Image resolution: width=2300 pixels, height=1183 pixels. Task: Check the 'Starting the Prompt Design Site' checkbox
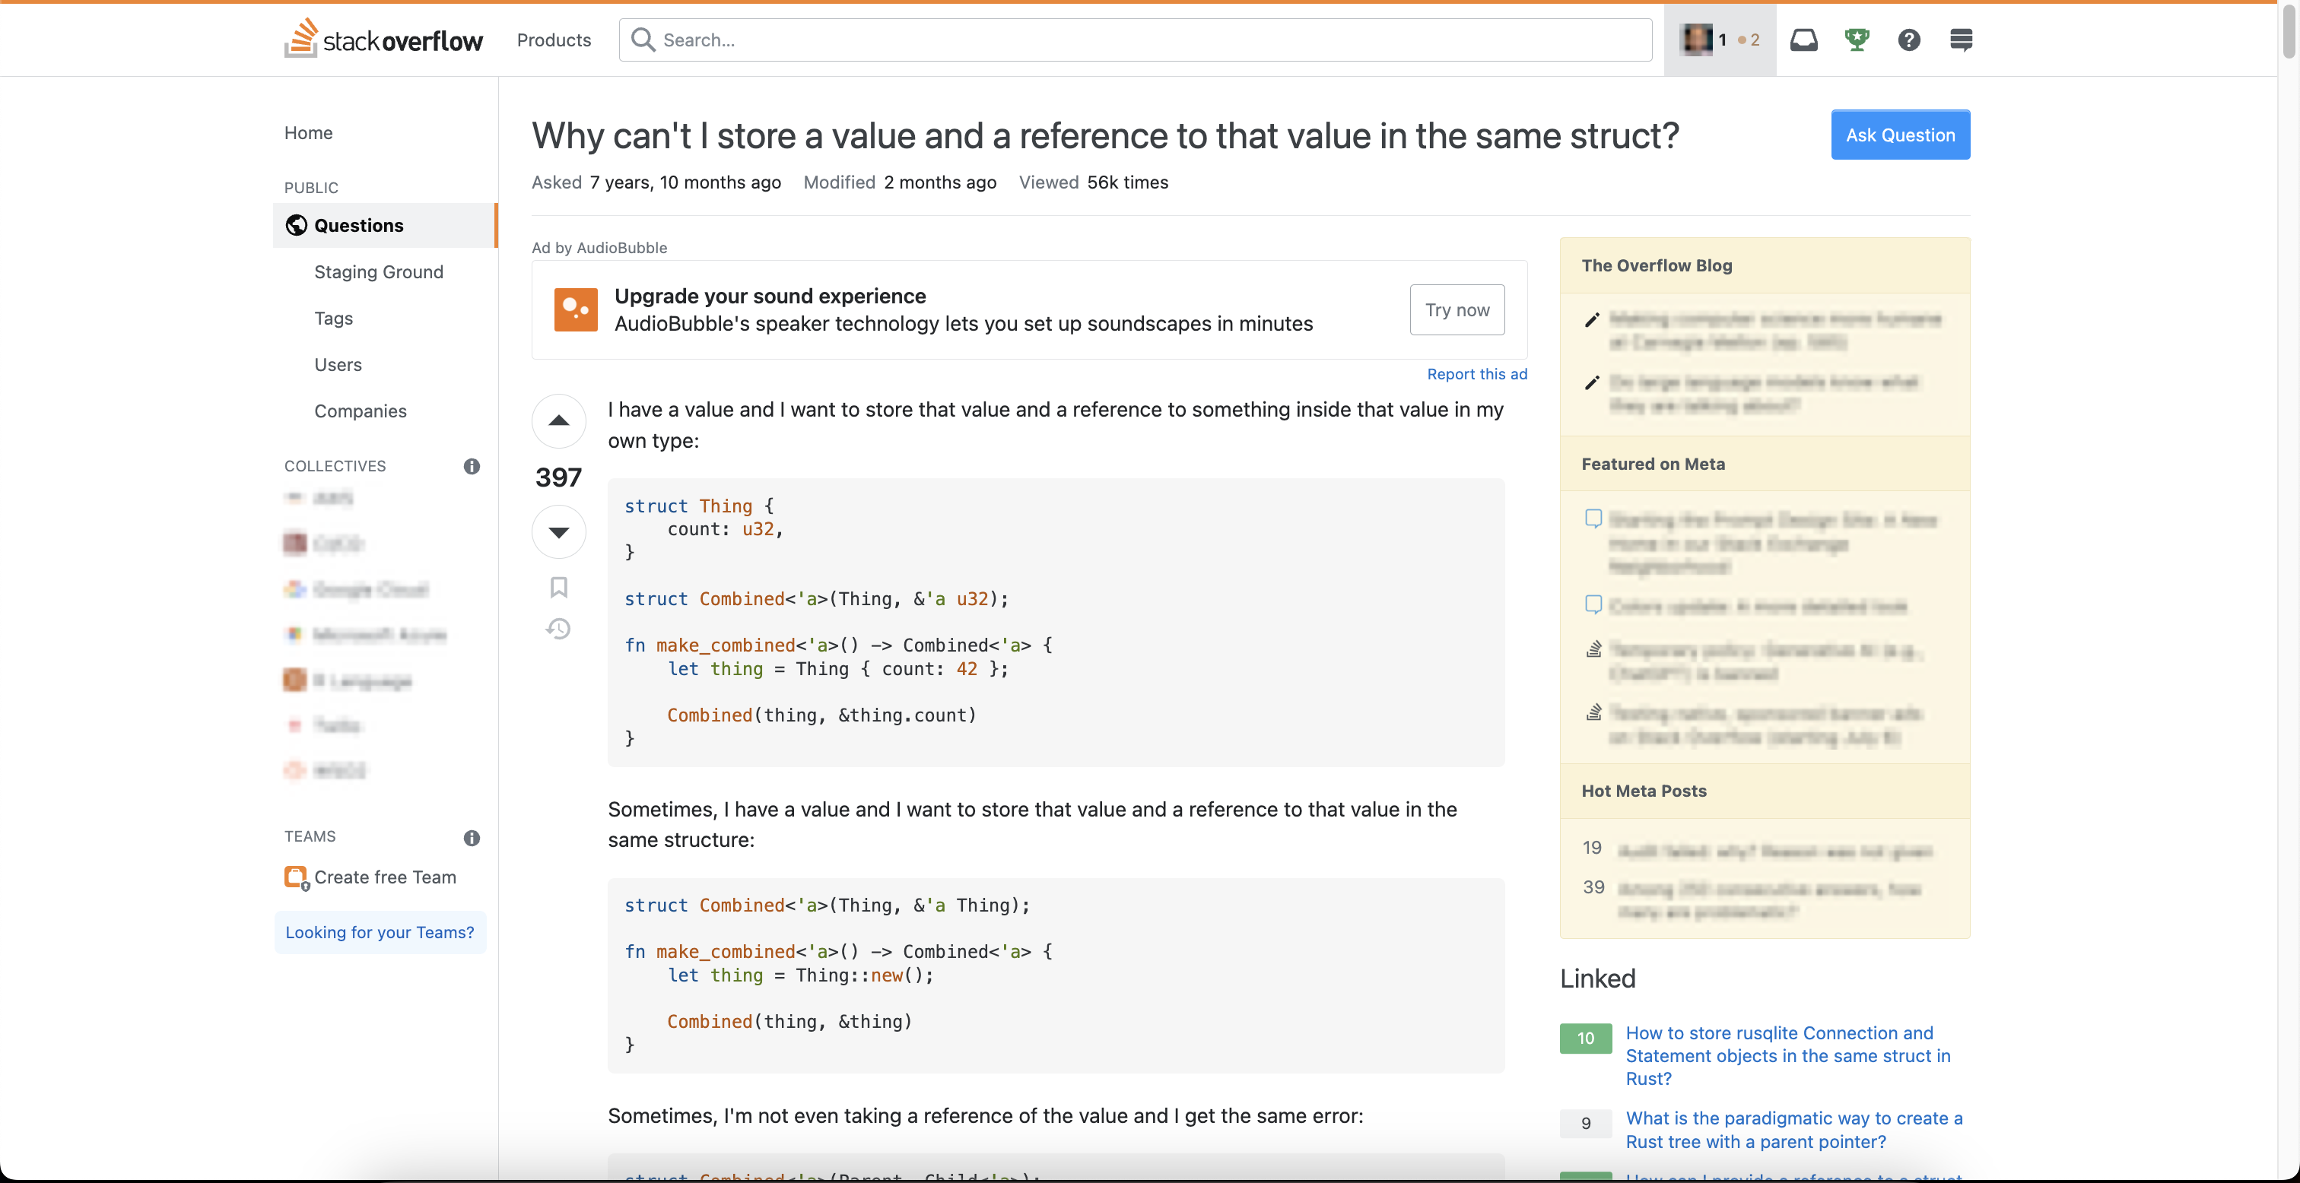click(x=1593, y=519)
